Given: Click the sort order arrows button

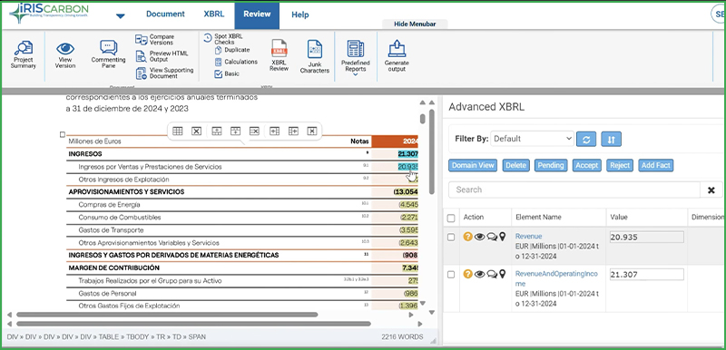Looking at the screenshot, I should pyautogui.click(x=611, y=139).
